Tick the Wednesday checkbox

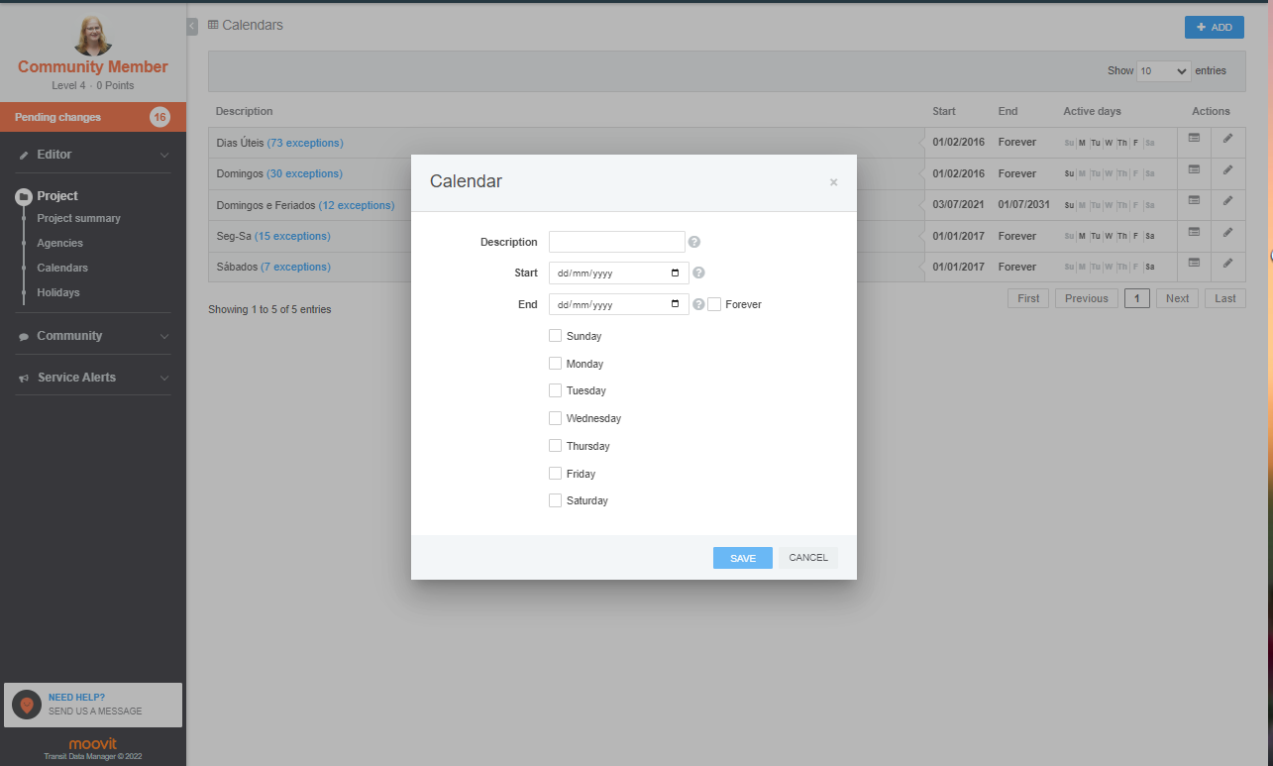tap(555, 418)
